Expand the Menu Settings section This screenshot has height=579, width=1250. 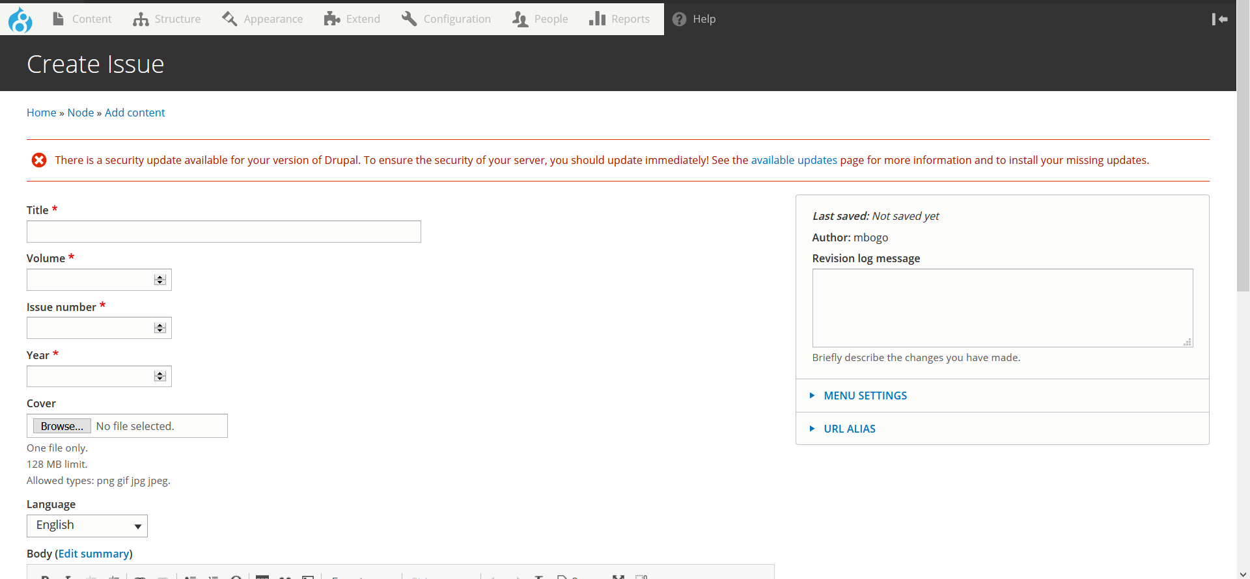(865, 396)
